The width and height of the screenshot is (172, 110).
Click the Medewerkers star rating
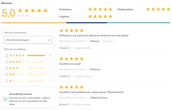(x=158, y=9)
